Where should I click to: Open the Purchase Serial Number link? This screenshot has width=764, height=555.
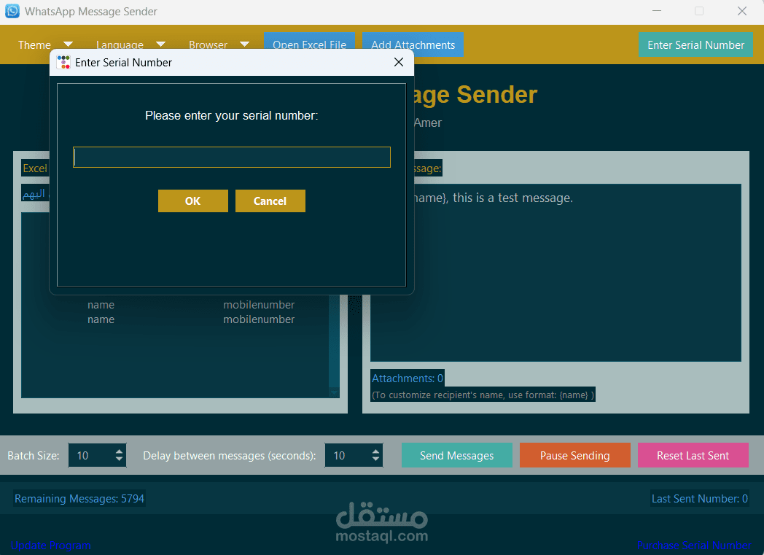[x=694, y=546]
